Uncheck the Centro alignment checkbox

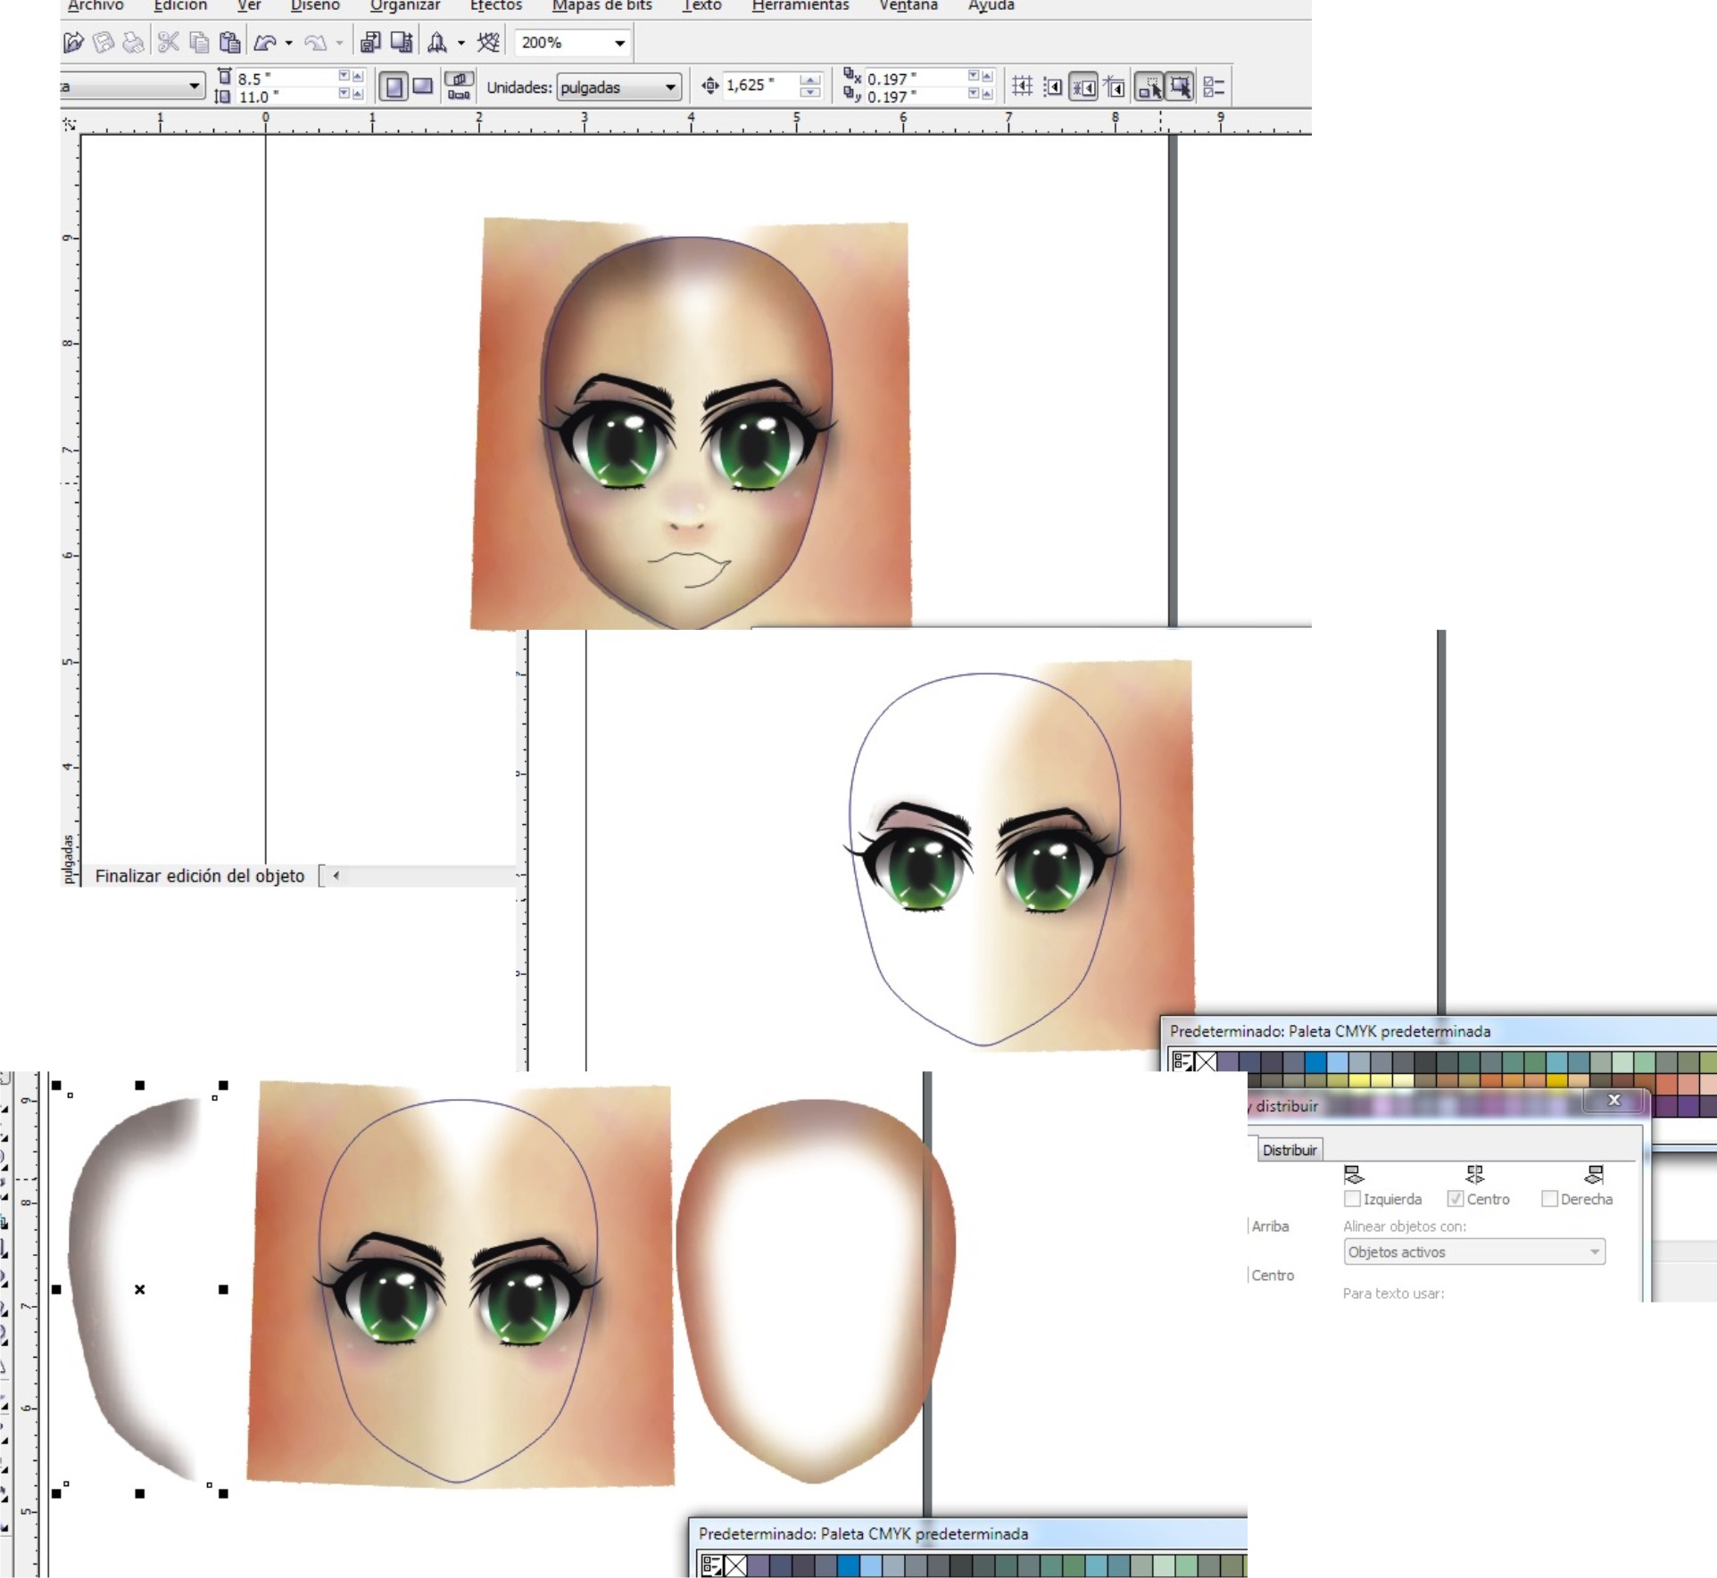[1456, 1199]
